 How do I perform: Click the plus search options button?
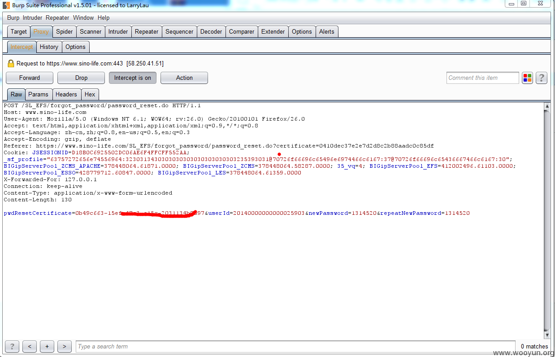click(47, 346)
